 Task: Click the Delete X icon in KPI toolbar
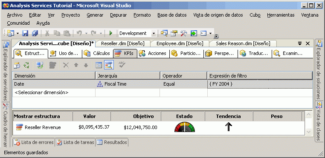tap(66, 65)
